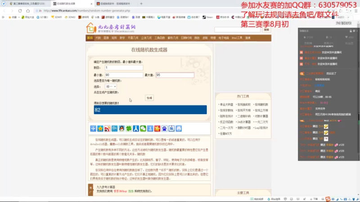Open the 幸运大转盘 tool link

tap(226, 105)
